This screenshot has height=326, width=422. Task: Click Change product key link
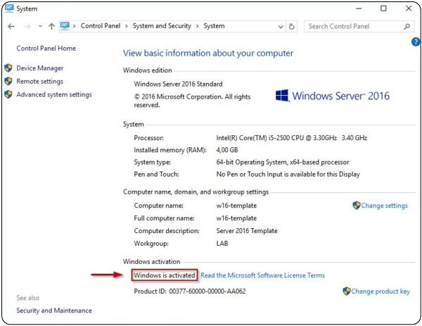[381, 291]
